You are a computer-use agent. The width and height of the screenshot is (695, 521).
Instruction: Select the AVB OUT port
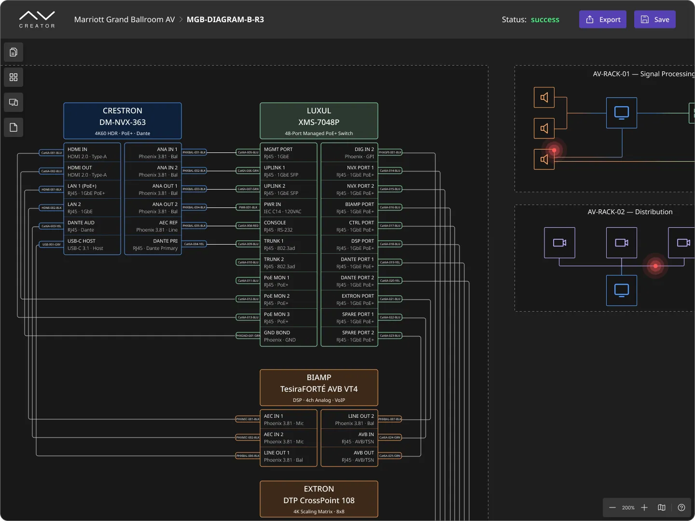pyautogui.click(x=349, y=456)
